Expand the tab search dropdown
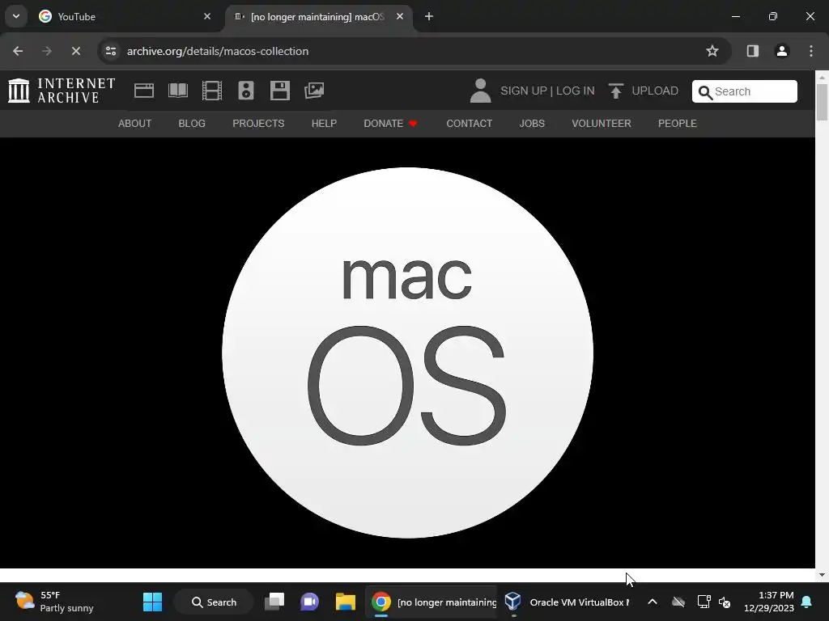This screenshot has height=621, width=829. coord(16,16)
